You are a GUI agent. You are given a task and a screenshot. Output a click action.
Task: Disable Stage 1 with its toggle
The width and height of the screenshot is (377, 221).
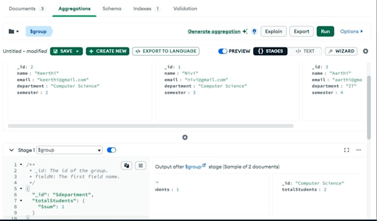[111, 150]
